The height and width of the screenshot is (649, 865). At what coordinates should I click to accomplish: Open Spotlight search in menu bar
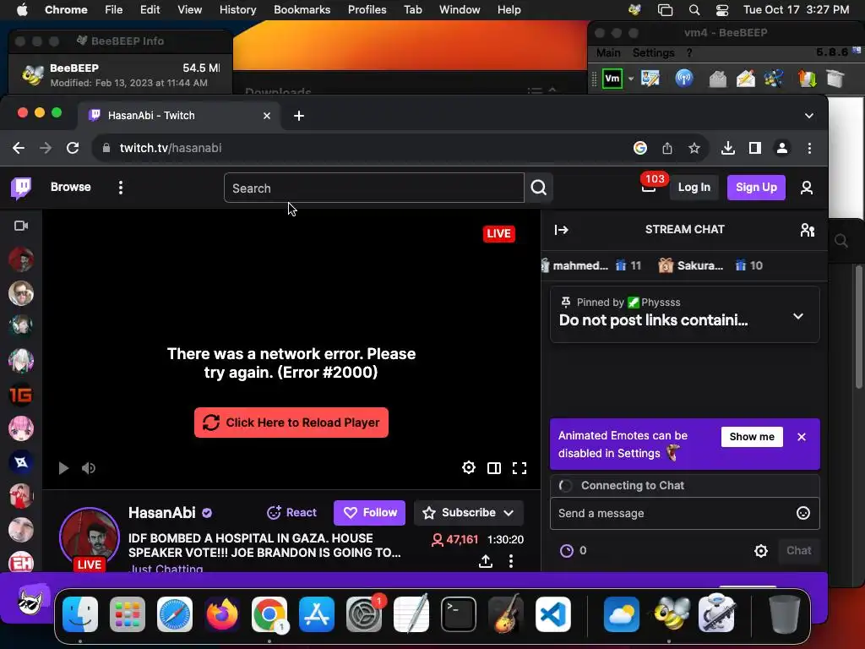[x=694, y=10]
